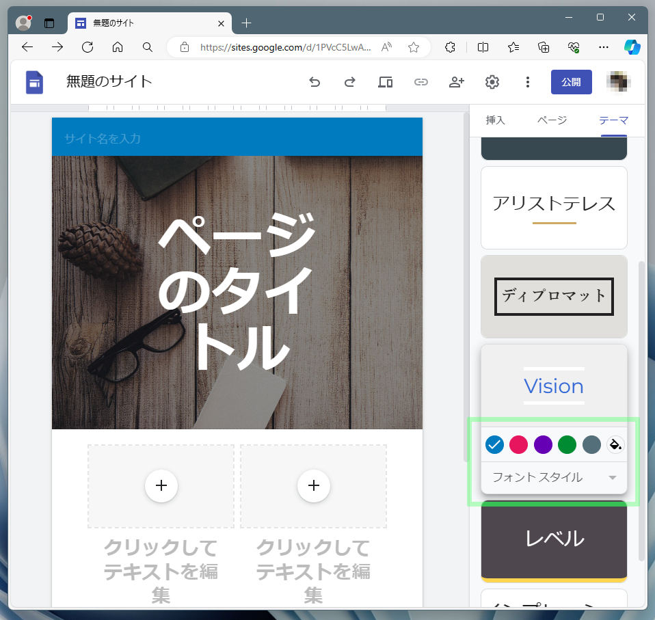Open the browser profile icon

pyautogui.click(x=24, y=23)
